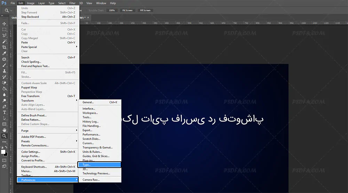The height and width of the screenshot is (193, 348).
Task: Choose Preferences in the Edit menu
Action: click(x=47, y=180)
